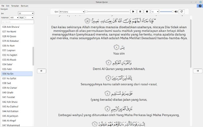Screen dimensions: 203x127
Task: Select surah 038 Sad
Action: point(17,83)
